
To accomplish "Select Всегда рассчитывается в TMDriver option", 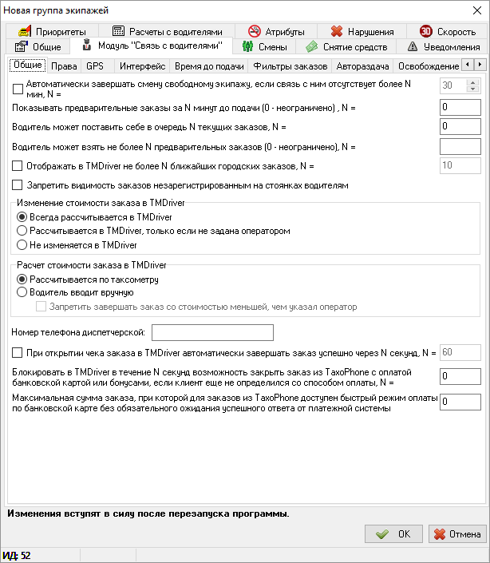I will click(22, 217).
